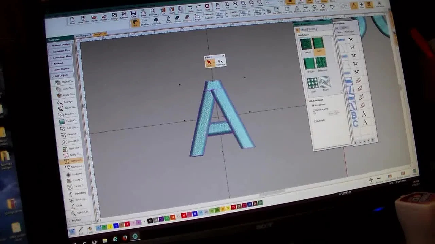This screenshot has width=435, height=244.
Task: Open the Preview icon
Action: point(153,13)
